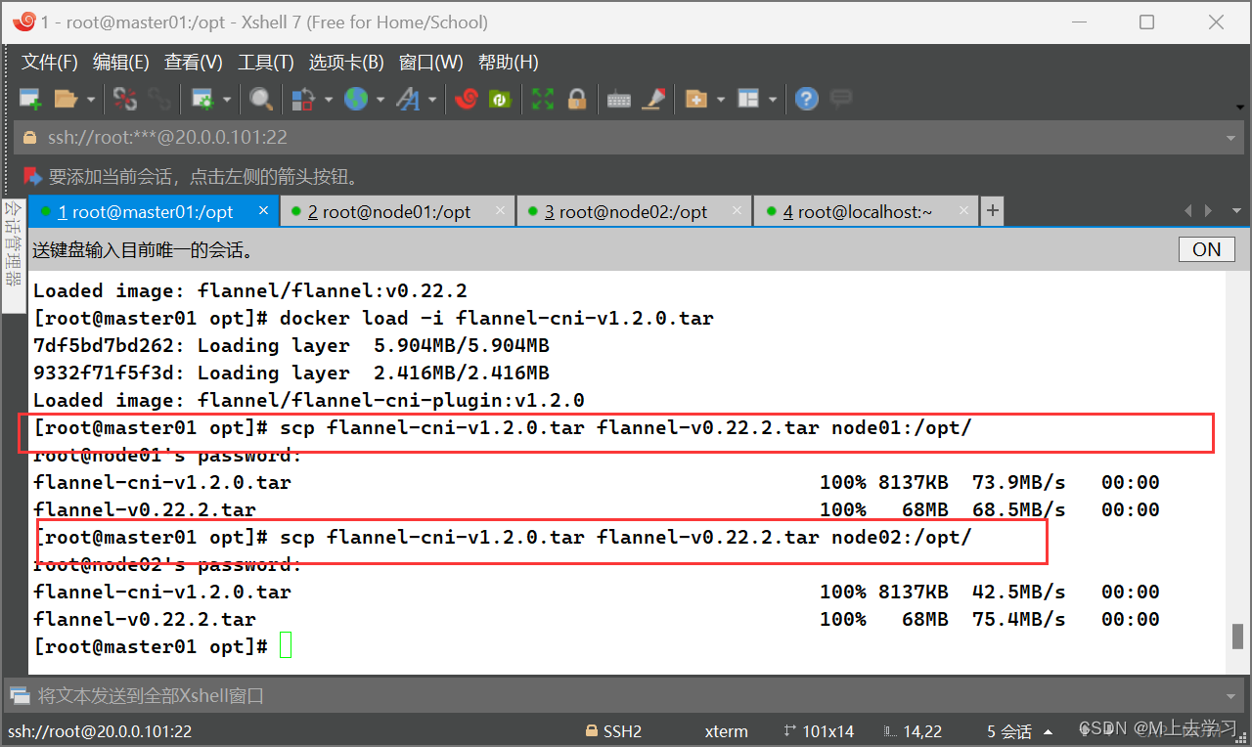Click the SSH2 lock status indicator
1252x747 pixels.
point(613,731)
